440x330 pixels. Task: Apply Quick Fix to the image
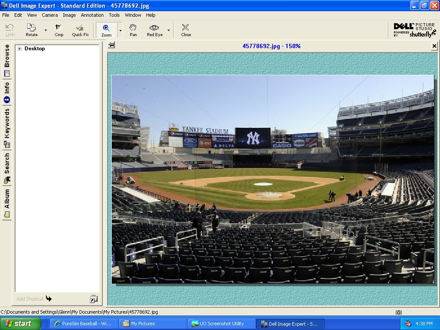[80, 30]
